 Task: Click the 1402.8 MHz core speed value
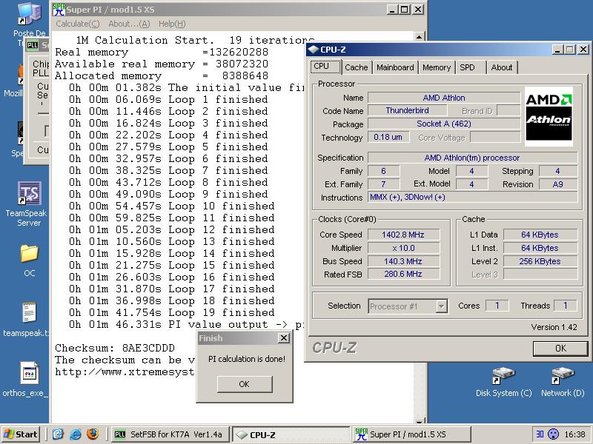coord(403,235)
